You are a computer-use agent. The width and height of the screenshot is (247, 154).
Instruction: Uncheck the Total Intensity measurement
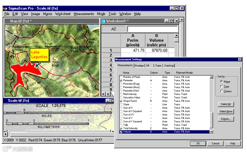click(x=121, y=128)
